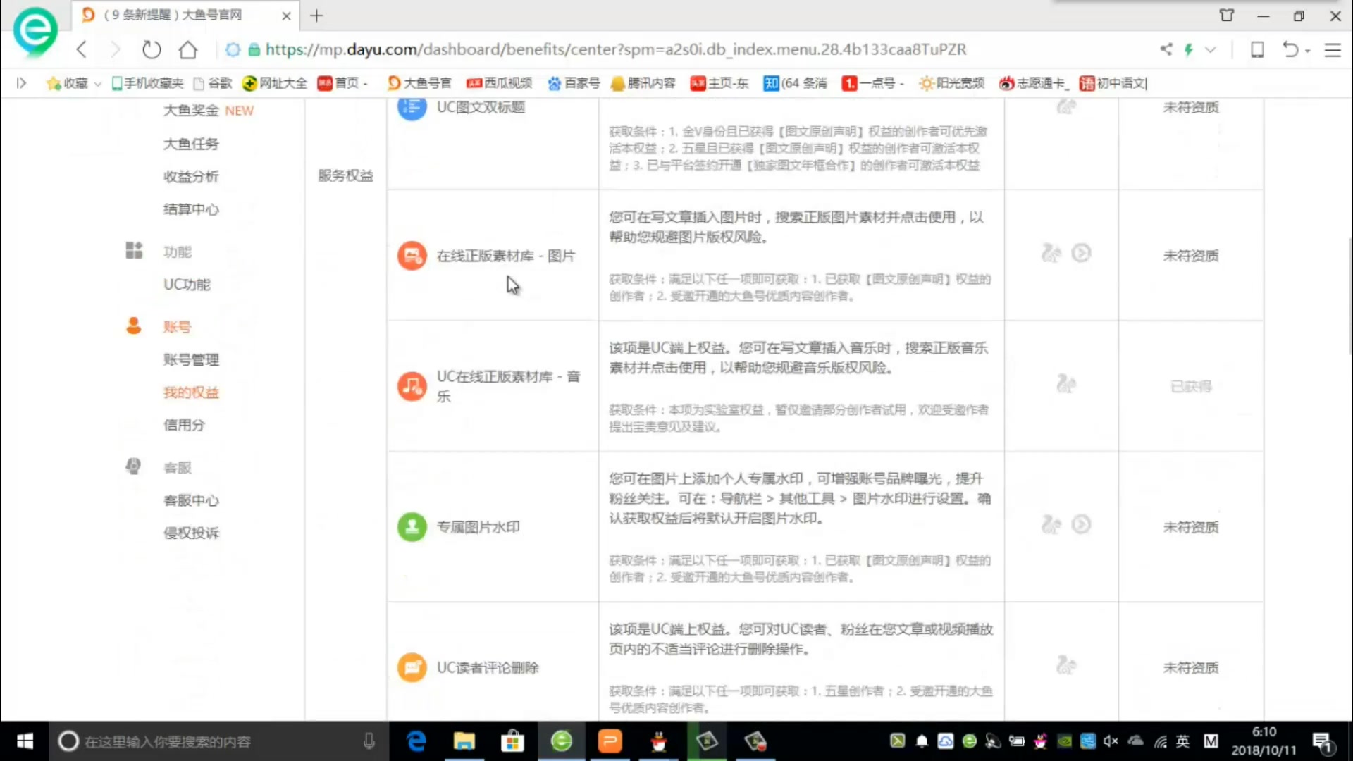
Task: Click the volume muted tray icon
Action: pos(1111,741)
